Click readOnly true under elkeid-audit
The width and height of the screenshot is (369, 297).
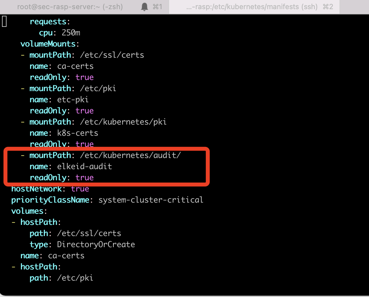[x=61, y=178]
